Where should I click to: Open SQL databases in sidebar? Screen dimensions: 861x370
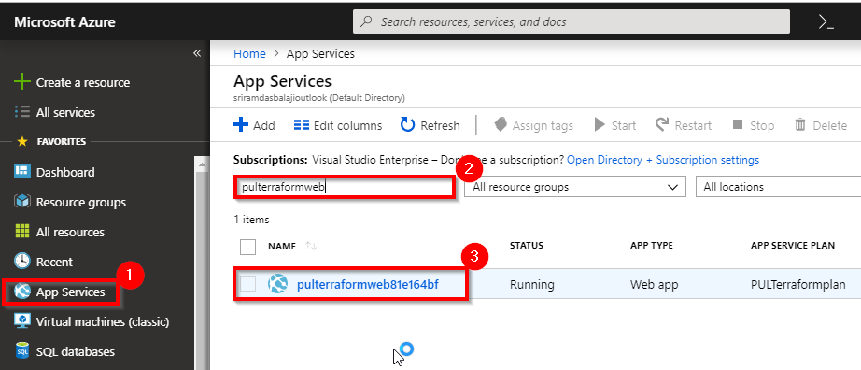pyautogui.click(x=64, y=351)
